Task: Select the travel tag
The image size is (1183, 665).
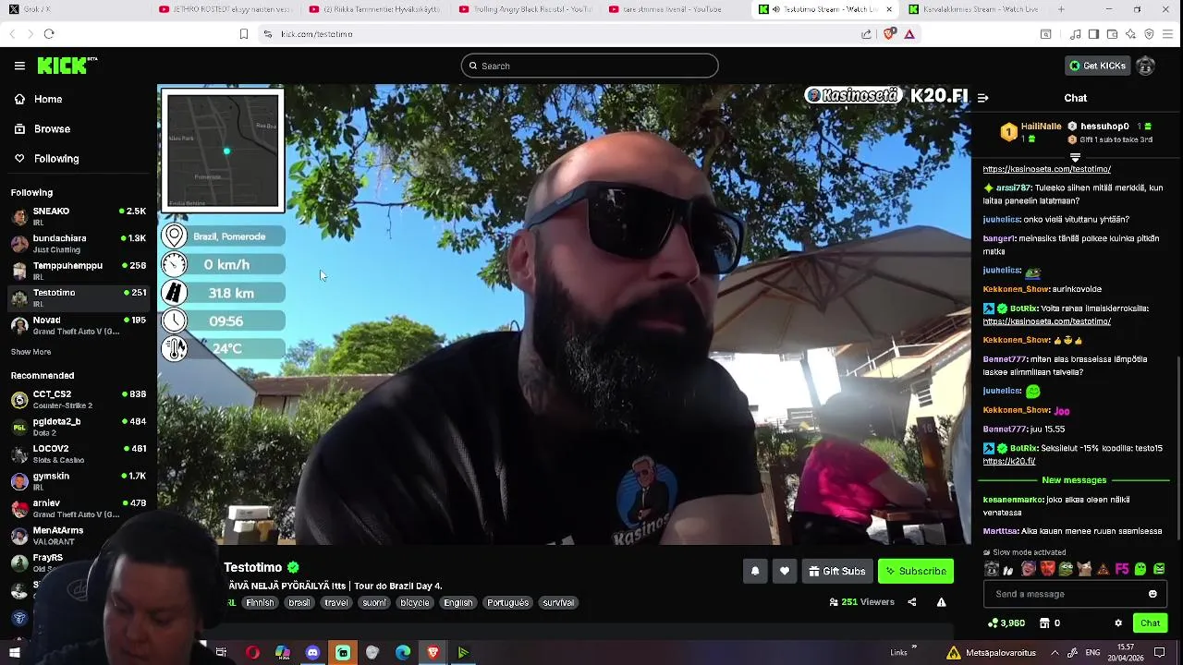Action: 336,602
